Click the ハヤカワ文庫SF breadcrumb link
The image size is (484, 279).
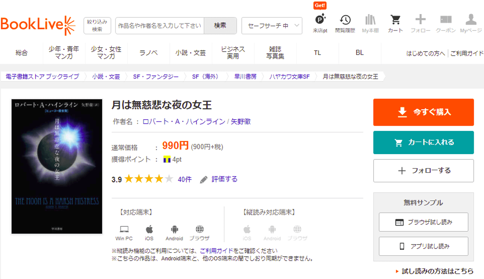289,76
